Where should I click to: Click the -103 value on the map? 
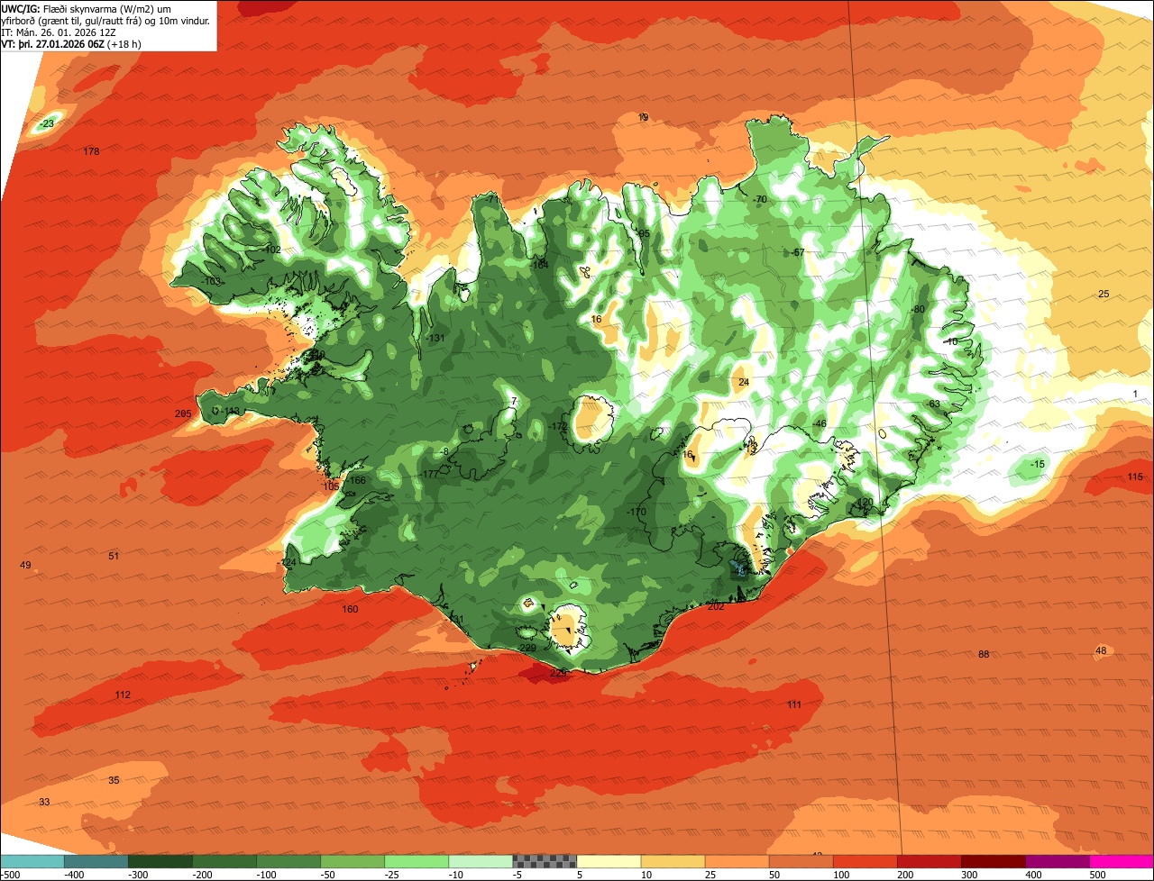[211, 282]
